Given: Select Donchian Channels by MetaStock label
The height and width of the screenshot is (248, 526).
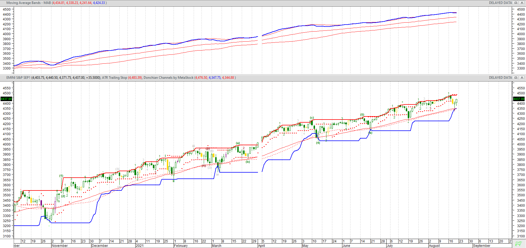Looking at the screenshot, I should tap(168, 78).
